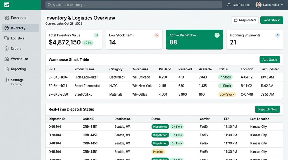This screenshot has height=160, width=288.
Task: Click the bar chart icon on Total Inventory Value
Action: 96,35
